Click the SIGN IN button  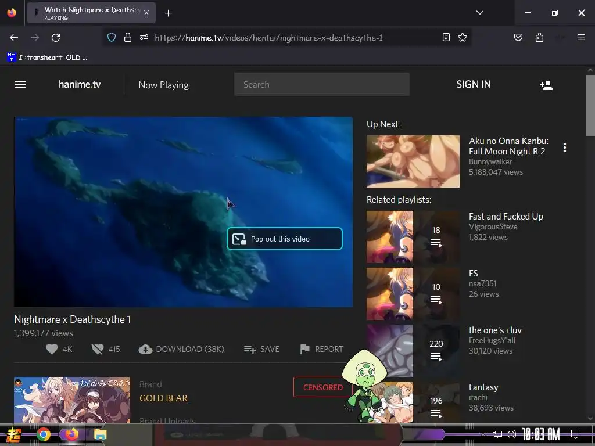click(x=474, y=84)
